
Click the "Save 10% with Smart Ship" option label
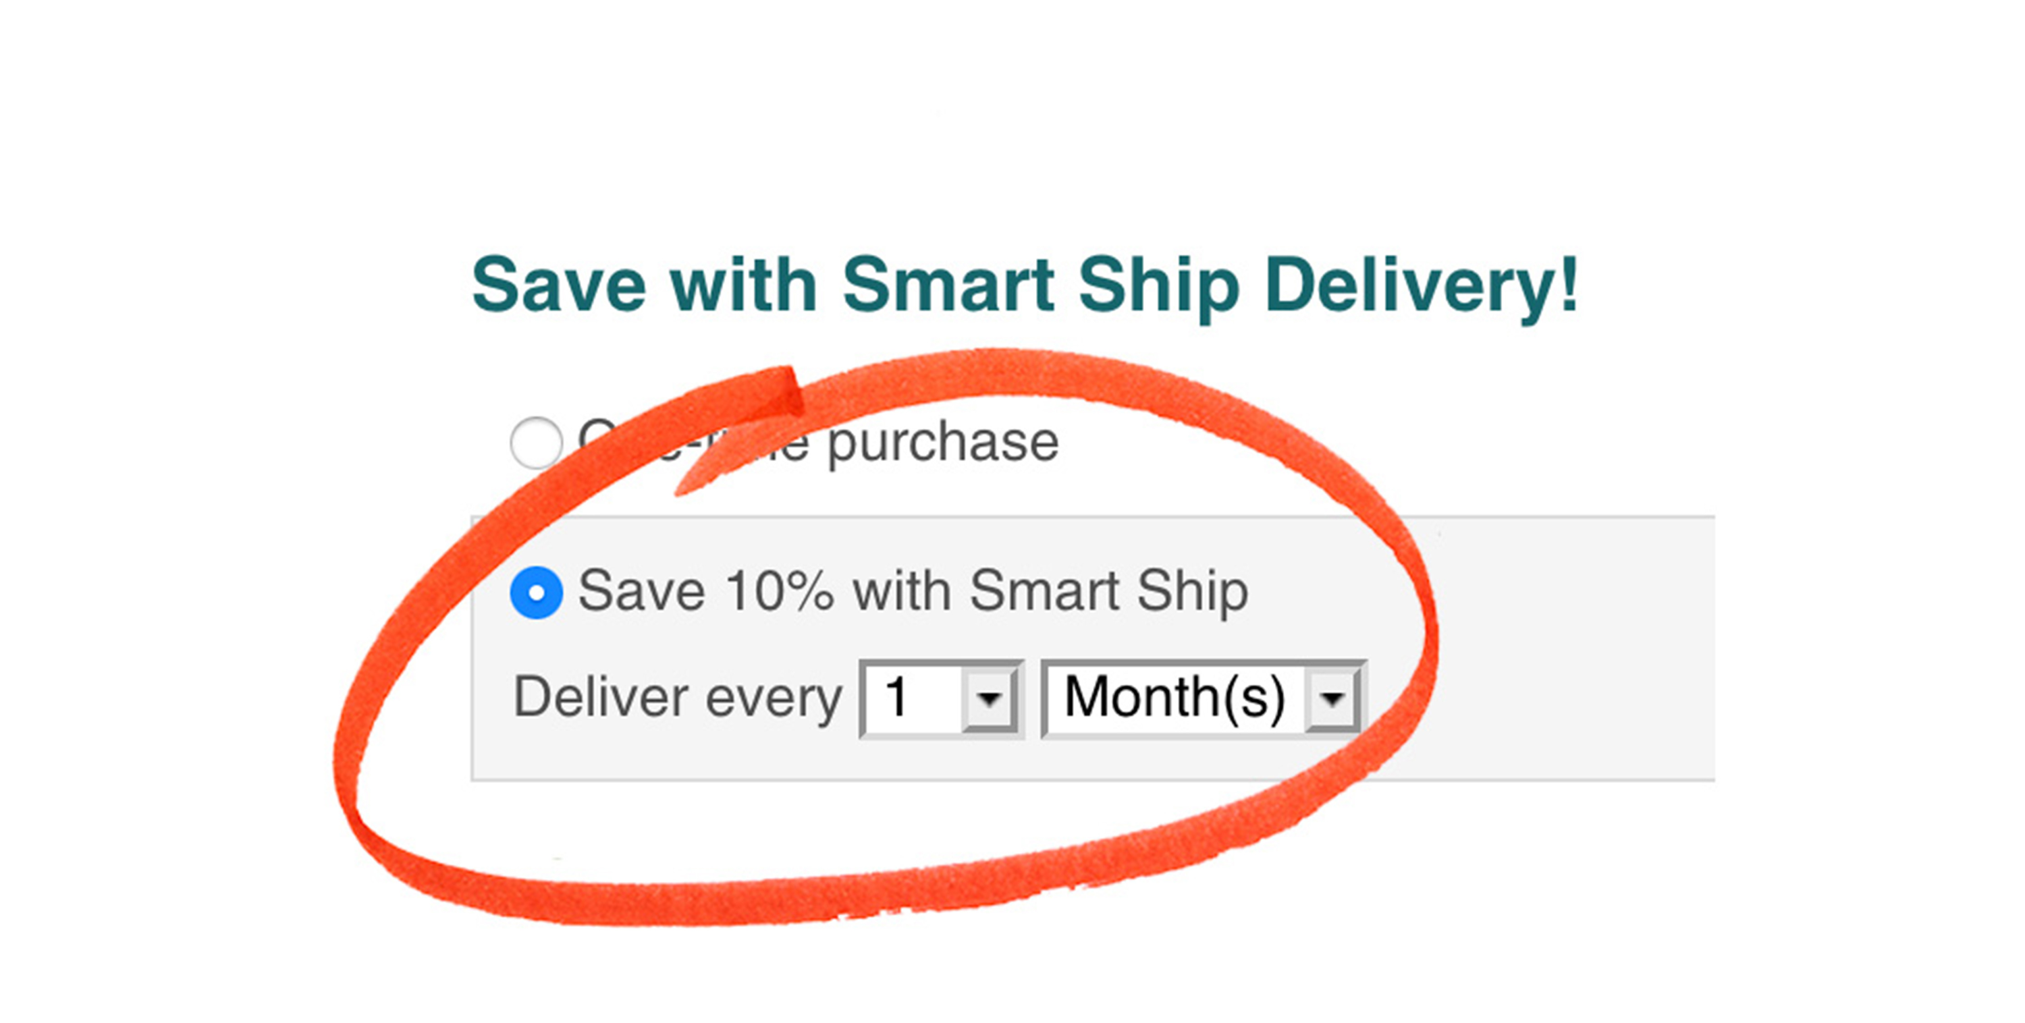tap(913, 592)
